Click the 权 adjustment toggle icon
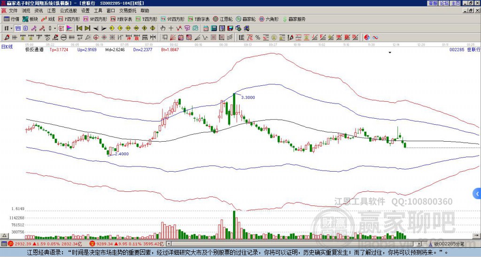Screen dimensions: 481x257 pyautogui.click(x=61, y=29)
